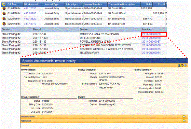The height and width of the screenshot is (129, 191).
Task: Sort by the Journal Number column header
Action: pyautogui.click(x=93, y=4)
